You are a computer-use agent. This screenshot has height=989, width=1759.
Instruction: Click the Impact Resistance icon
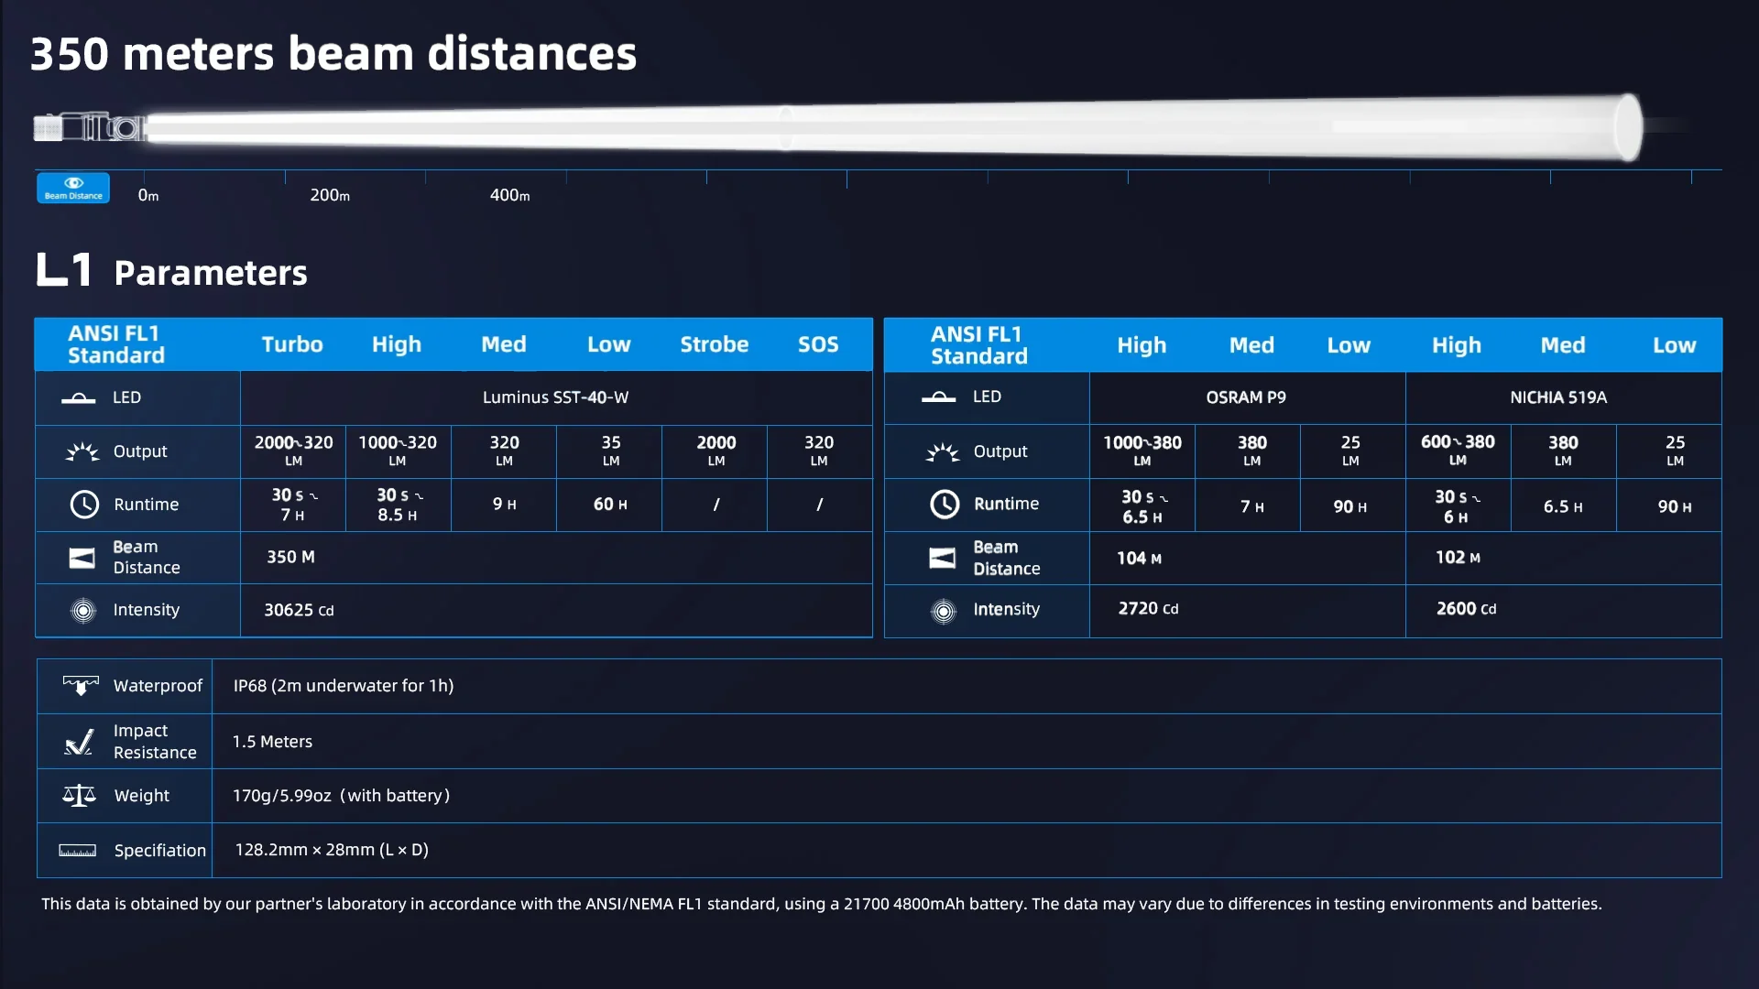point(79,742)
